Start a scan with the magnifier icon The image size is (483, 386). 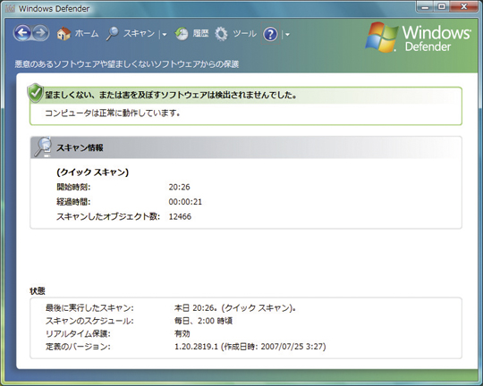click(x=113, y=33)
